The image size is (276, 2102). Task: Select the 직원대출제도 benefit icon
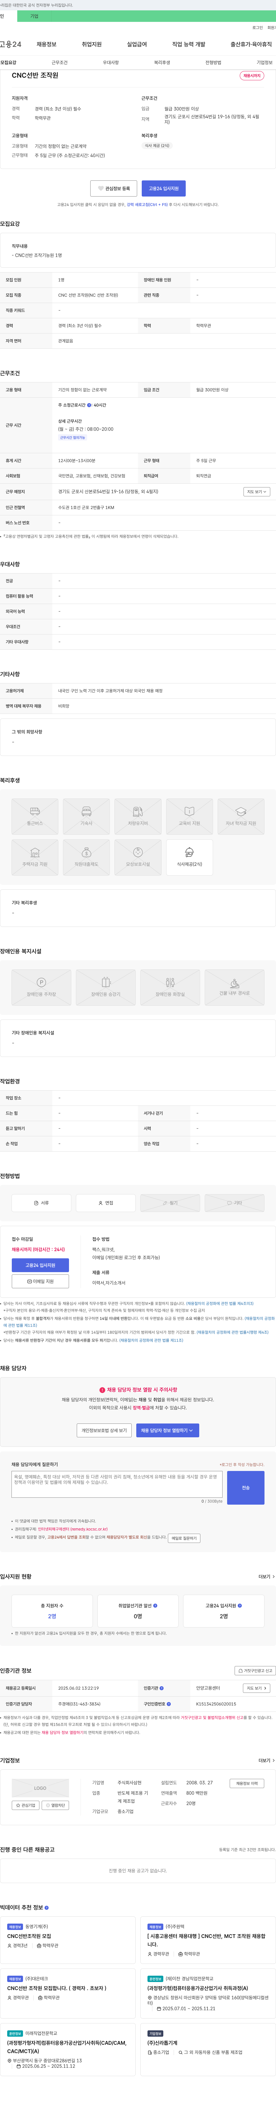(86, 857)
